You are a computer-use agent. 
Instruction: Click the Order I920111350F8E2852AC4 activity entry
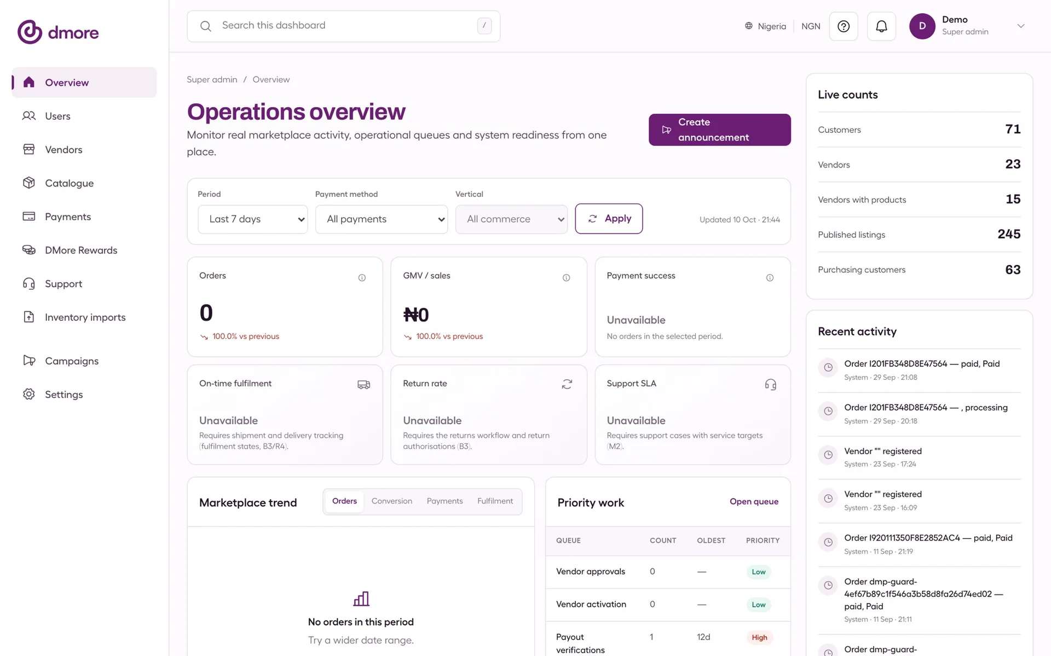pos(919,544)
